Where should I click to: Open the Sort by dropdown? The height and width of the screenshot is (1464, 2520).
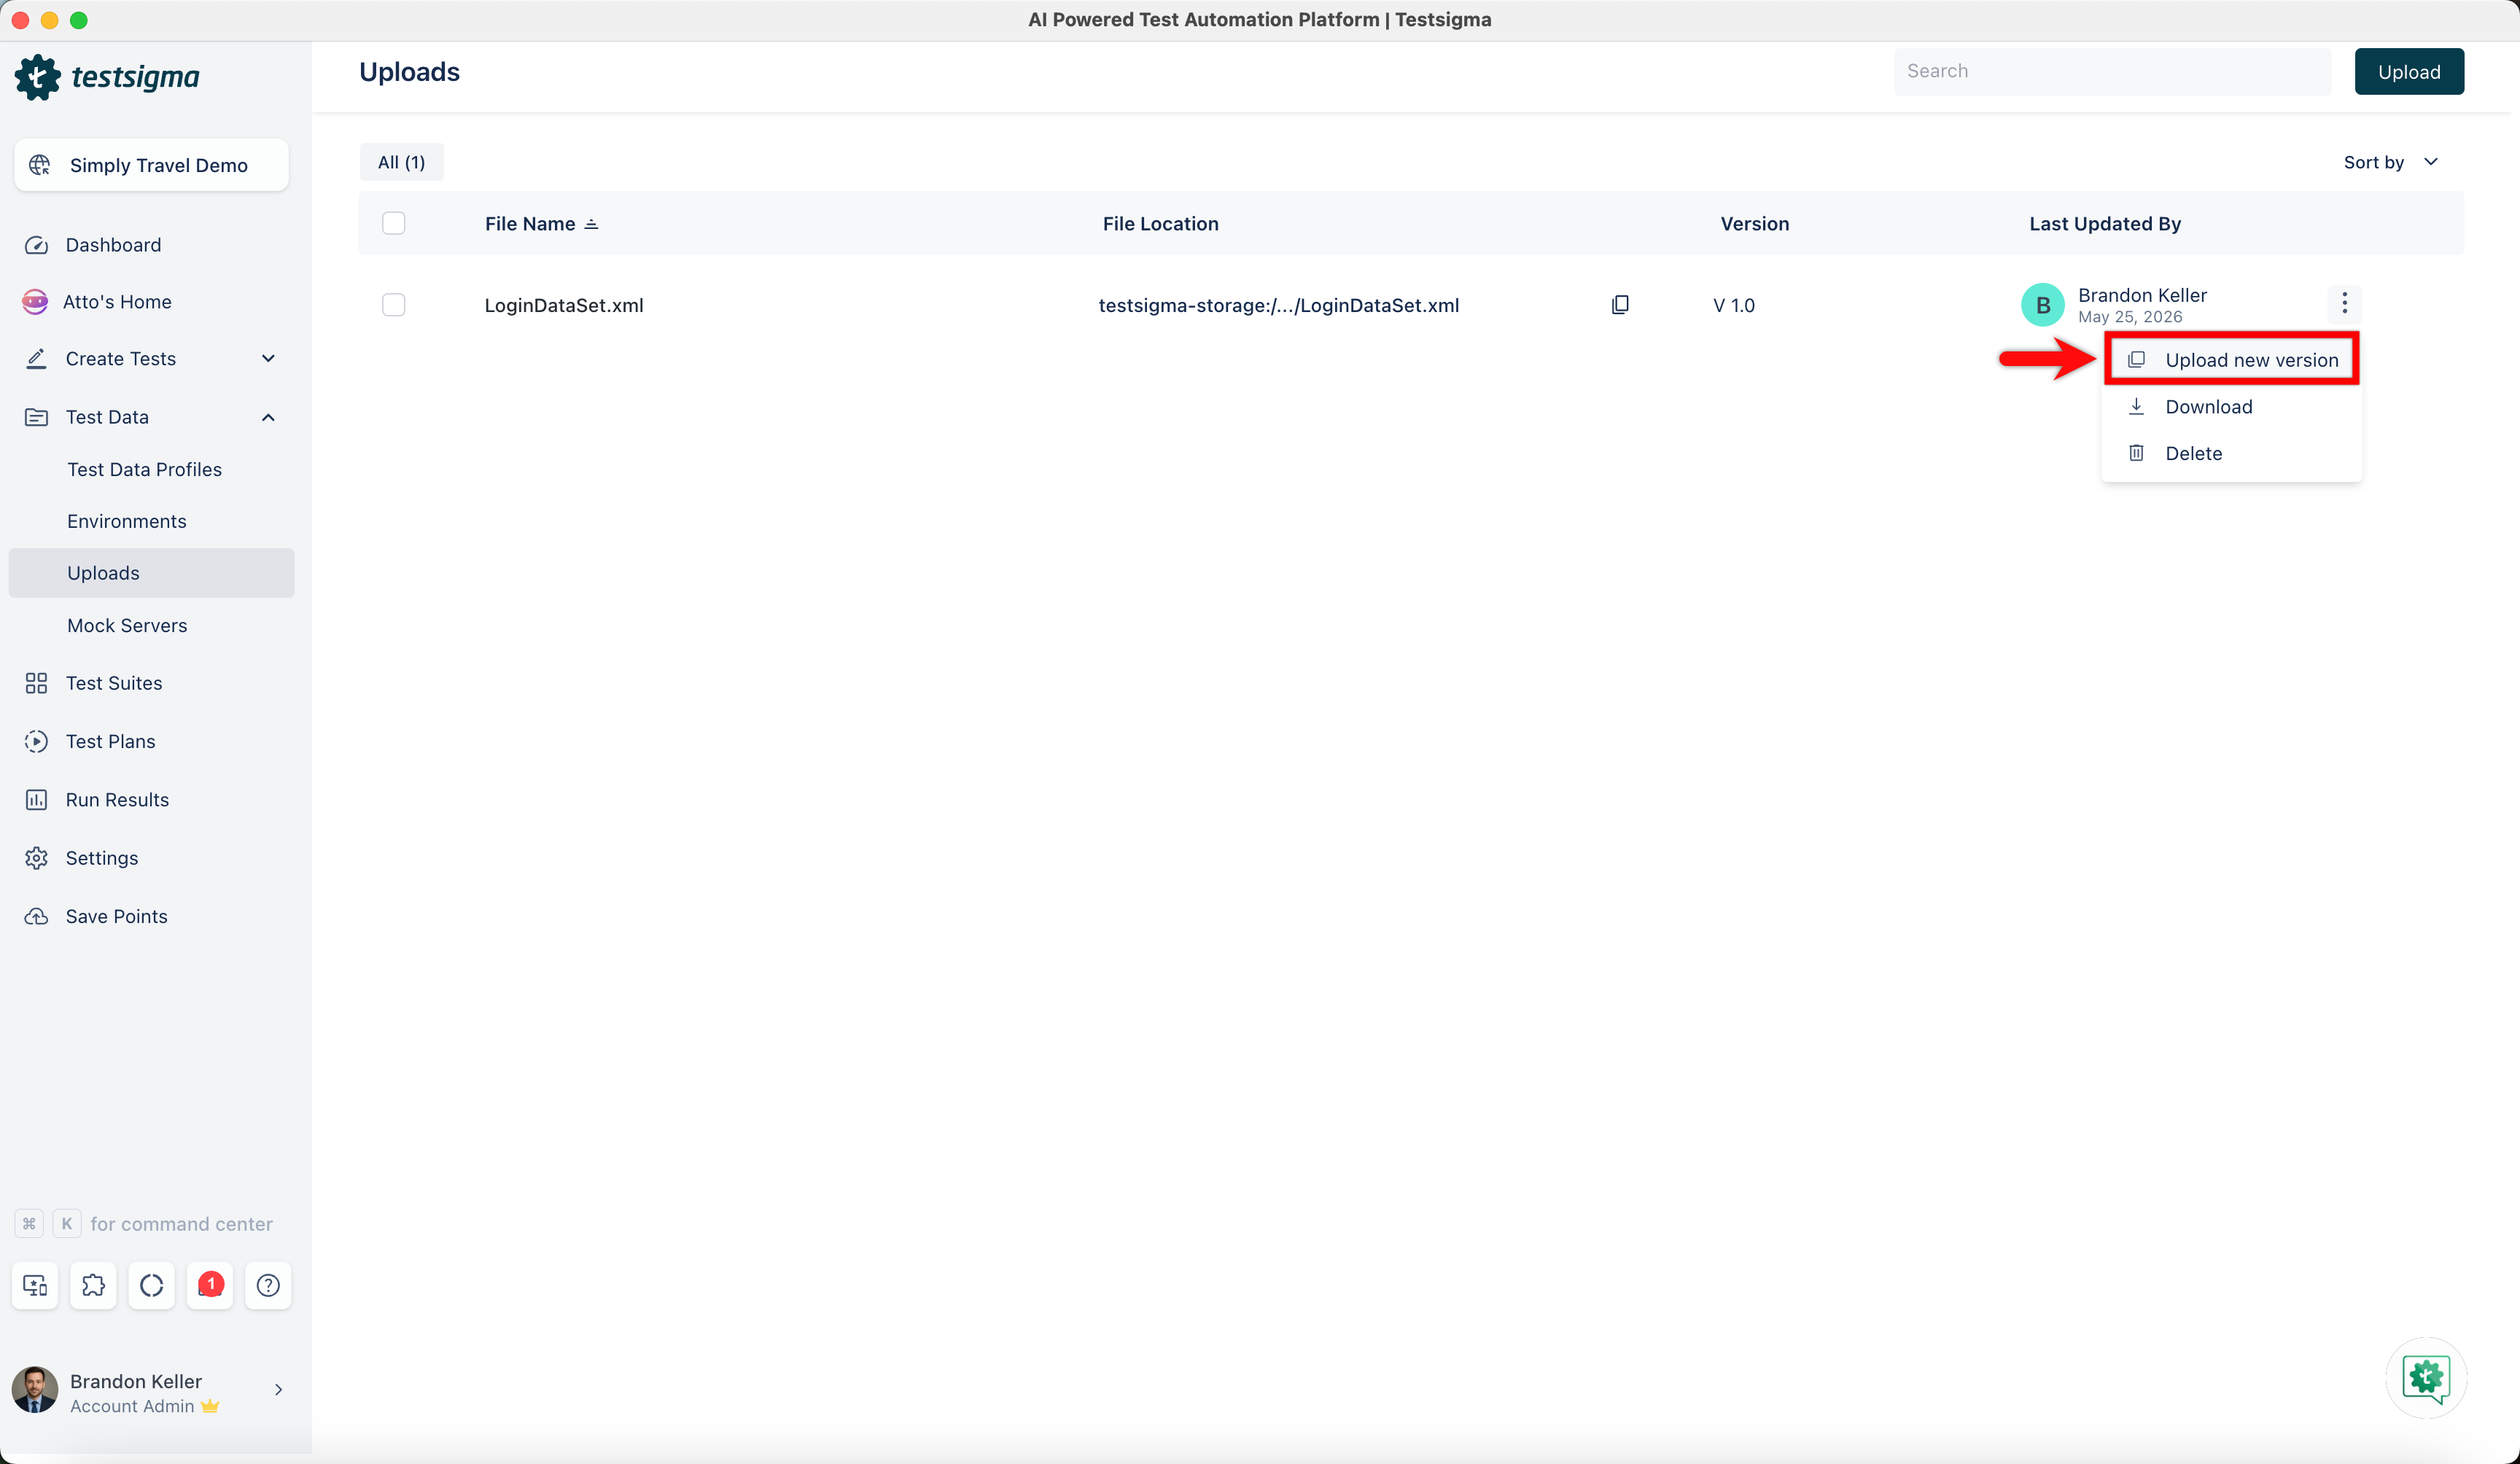2390,162
